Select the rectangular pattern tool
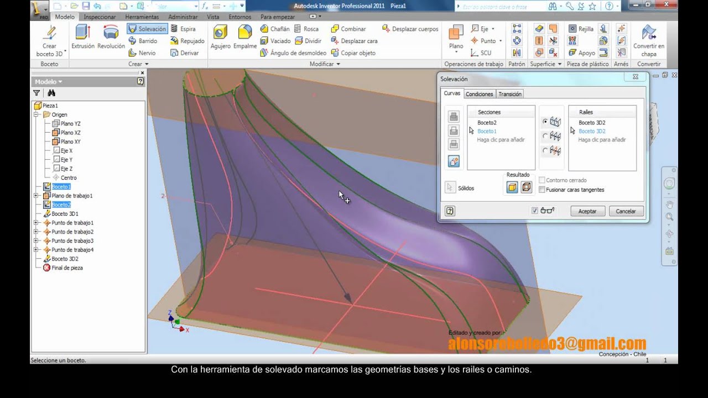The width and height of the screenshot is (708, 398). pos(517,29)
